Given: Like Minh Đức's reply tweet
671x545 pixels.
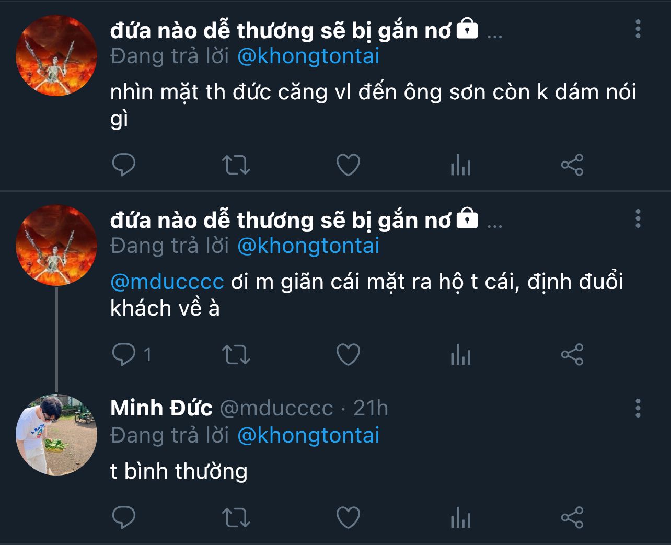Looking at the screenshot, I should click(348, 518).
